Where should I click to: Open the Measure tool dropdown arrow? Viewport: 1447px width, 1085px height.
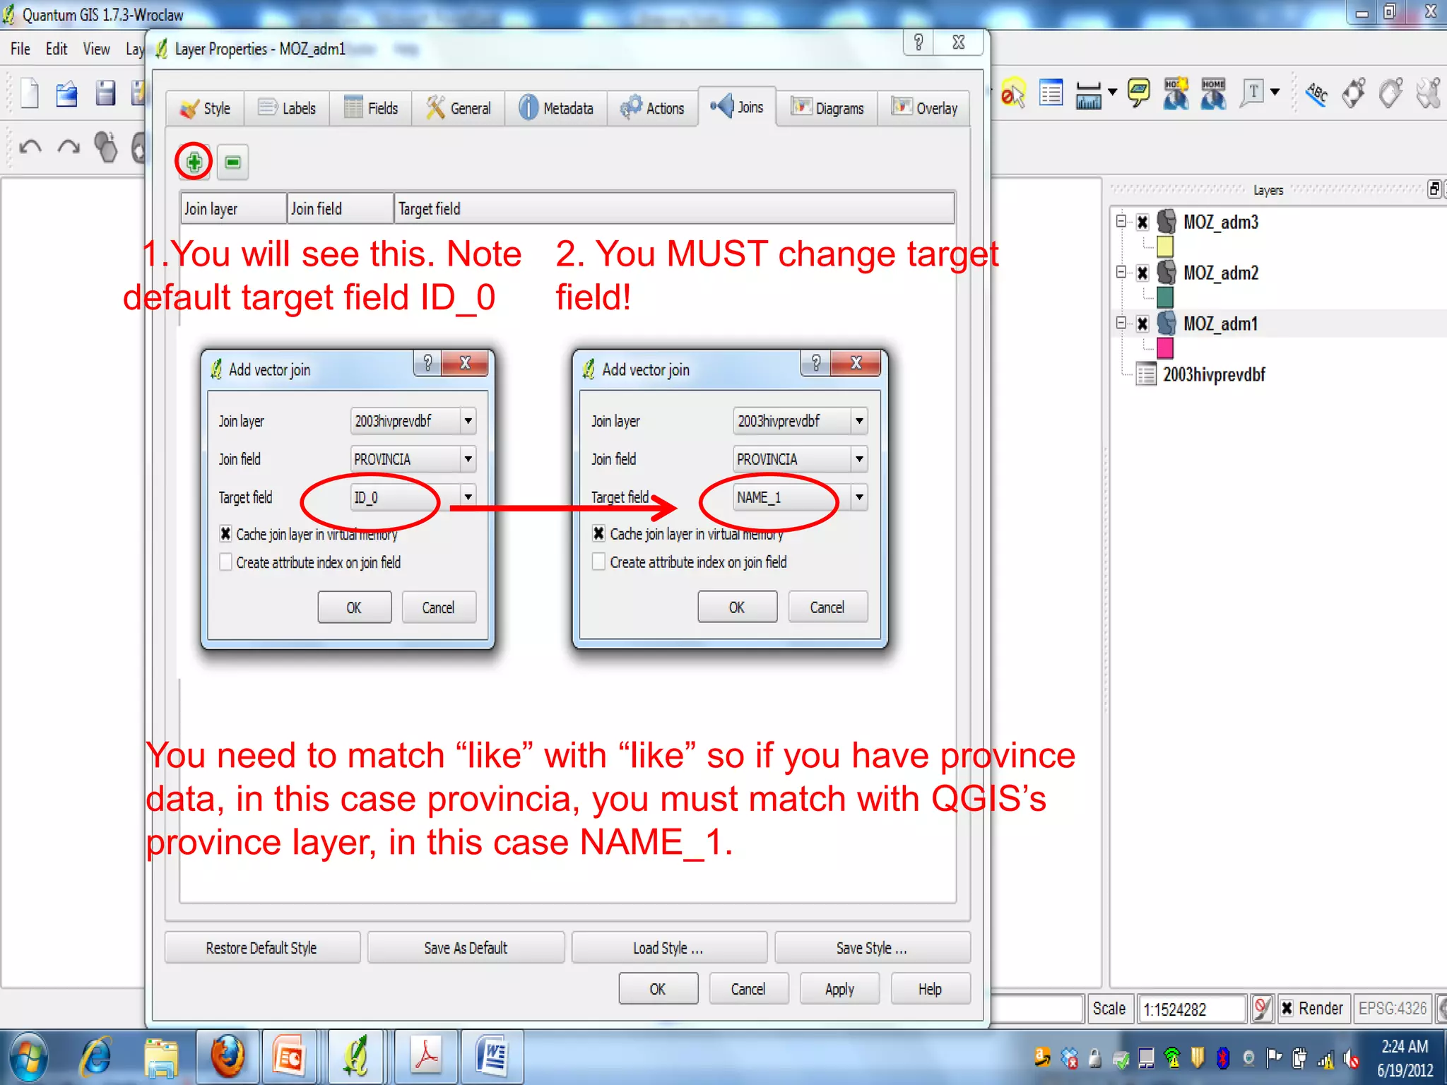1112,93
